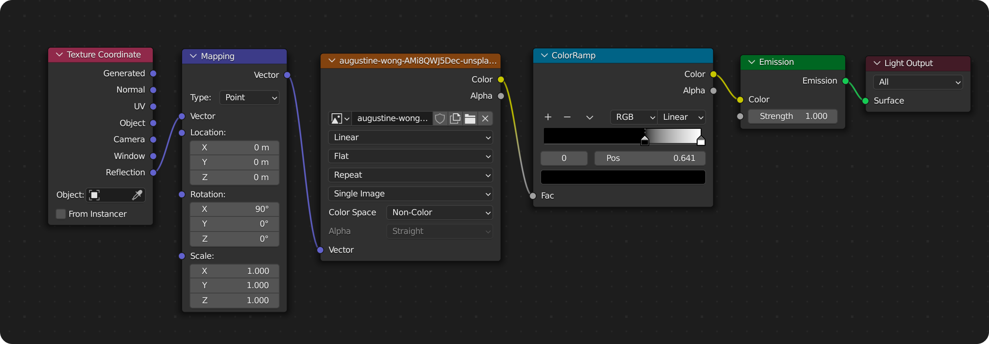Click the Rotation X 90° field
The width and height of the screenshot is (989, 344).
pos(234,209)
